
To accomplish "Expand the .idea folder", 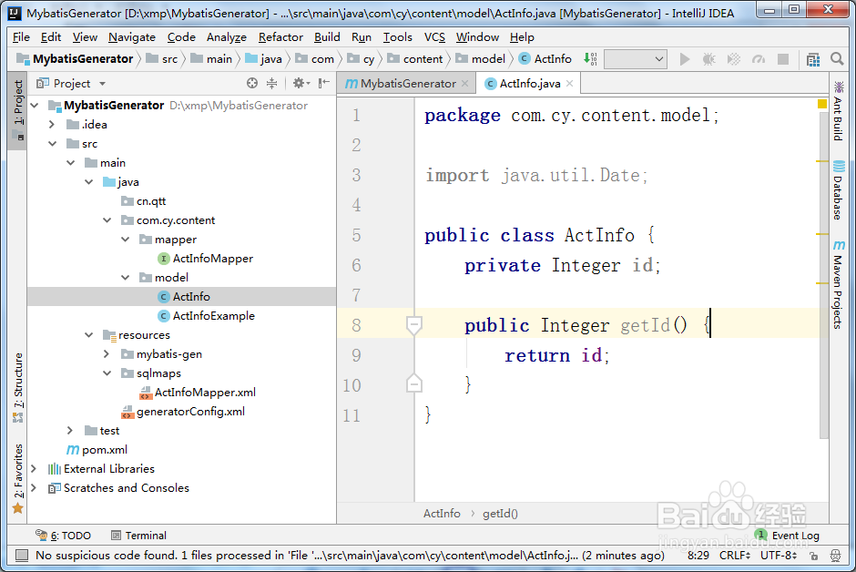I will click(x=52, y=125).
